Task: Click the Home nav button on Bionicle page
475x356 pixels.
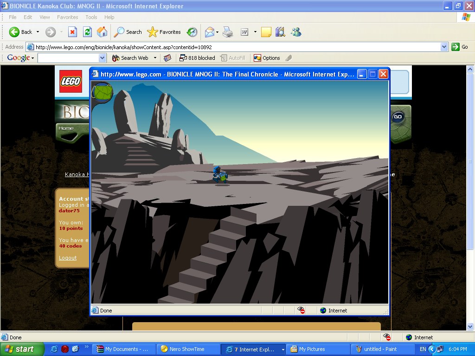Action: point(66,128)
